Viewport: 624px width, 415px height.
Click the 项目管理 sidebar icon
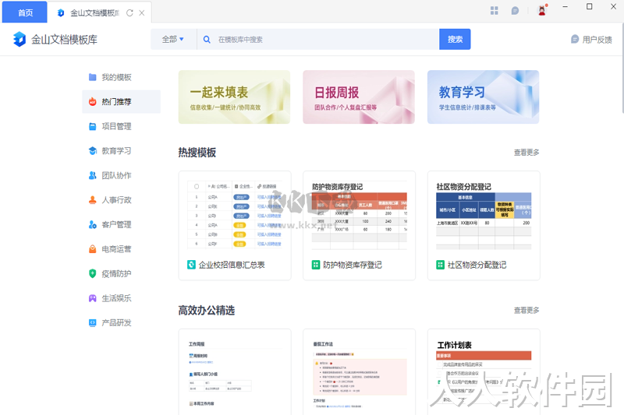click(92, 126)
